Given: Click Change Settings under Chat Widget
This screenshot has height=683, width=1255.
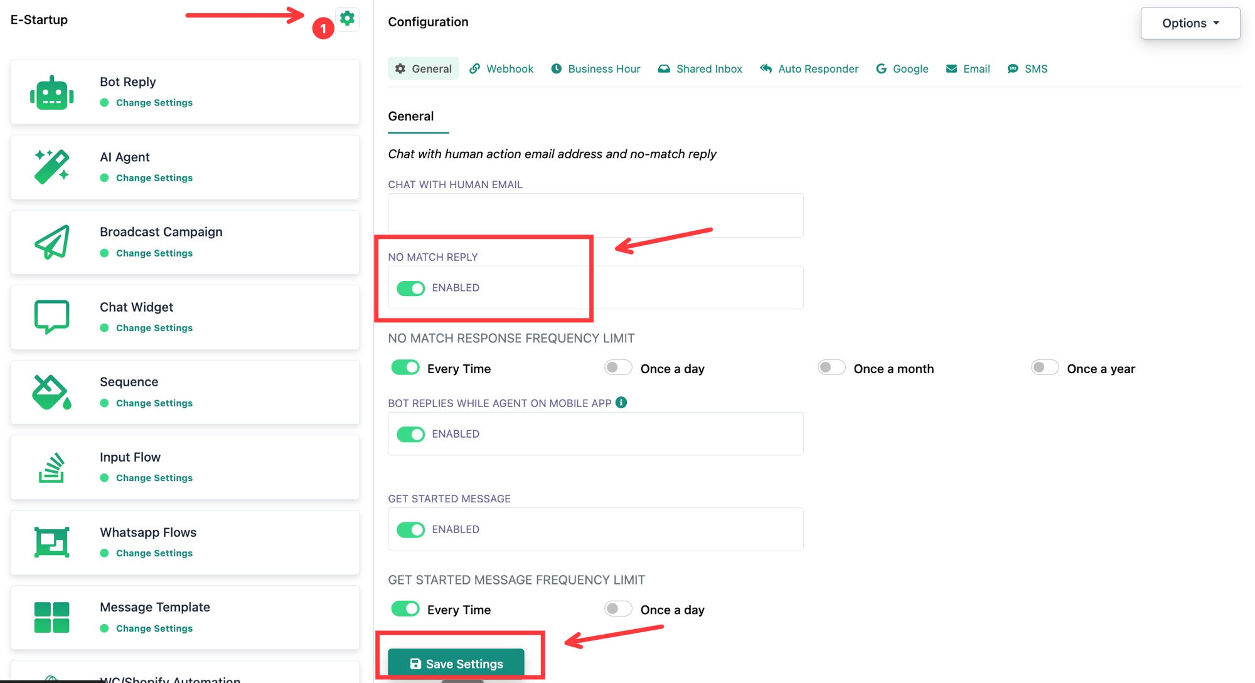Looking at the screenshot, I should click(154, 328).
